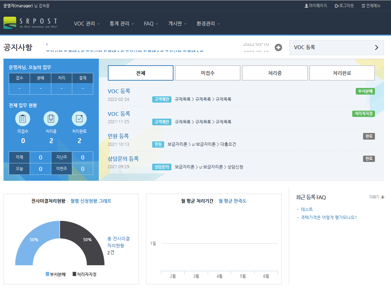The image size is (391, 297).
Task: Open more notices with plus icon
Action: point(278,47)
